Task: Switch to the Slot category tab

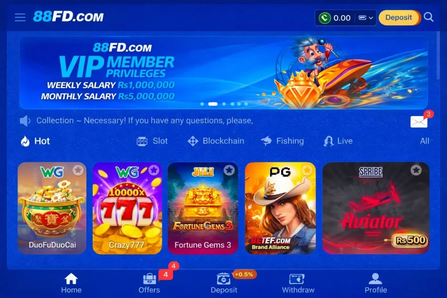Action: [x=152, y=141]
